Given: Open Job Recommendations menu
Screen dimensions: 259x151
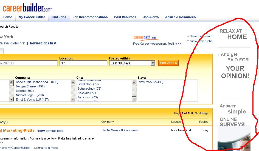Looking at the screenshot, I should (x=90, y=17).
